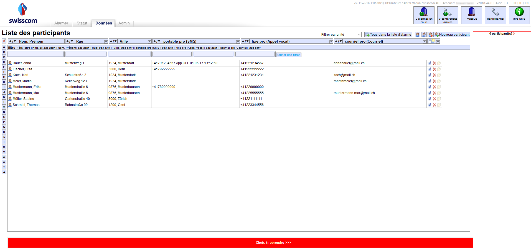The height and width of the screenshot is (249, 531).
Task: Open the Filtrer par unité dropdown
Action: [x=341, y=35]
